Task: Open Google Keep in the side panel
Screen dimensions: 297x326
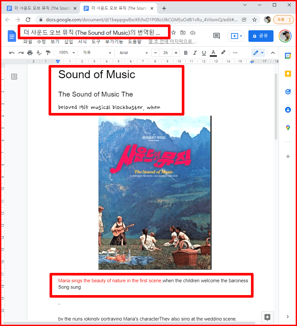Action: click(288, 74)
